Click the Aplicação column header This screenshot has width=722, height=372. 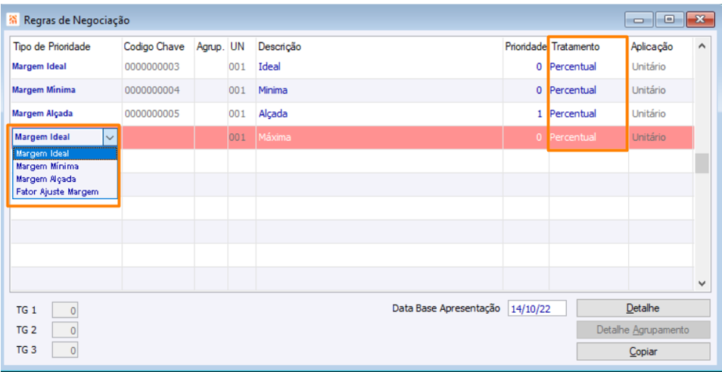click(x=652, y=46)
